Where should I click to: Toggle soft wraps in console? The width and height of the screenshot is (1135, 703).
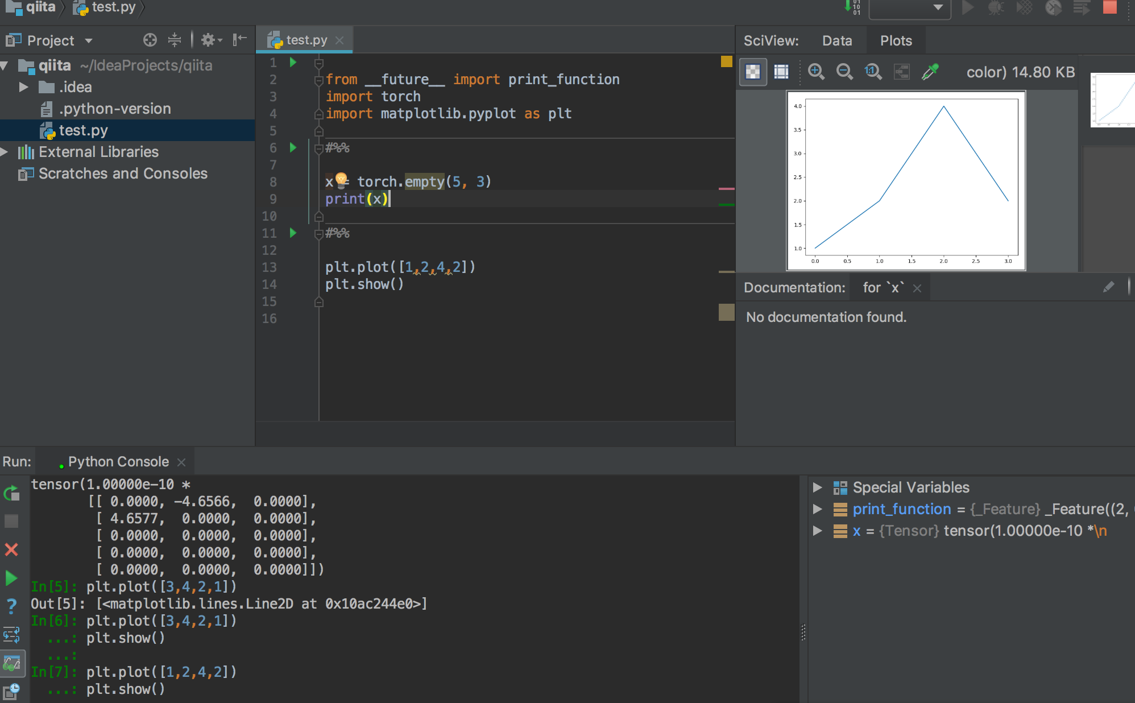click(11, 635)
